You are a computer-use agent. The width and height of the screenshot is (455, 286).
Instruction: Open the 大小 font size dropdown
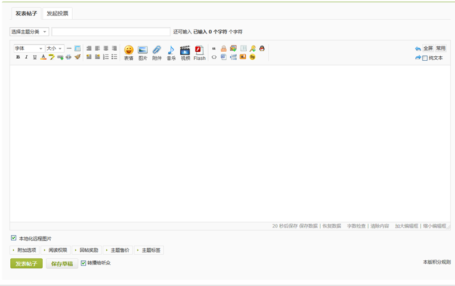coord(55,48)
